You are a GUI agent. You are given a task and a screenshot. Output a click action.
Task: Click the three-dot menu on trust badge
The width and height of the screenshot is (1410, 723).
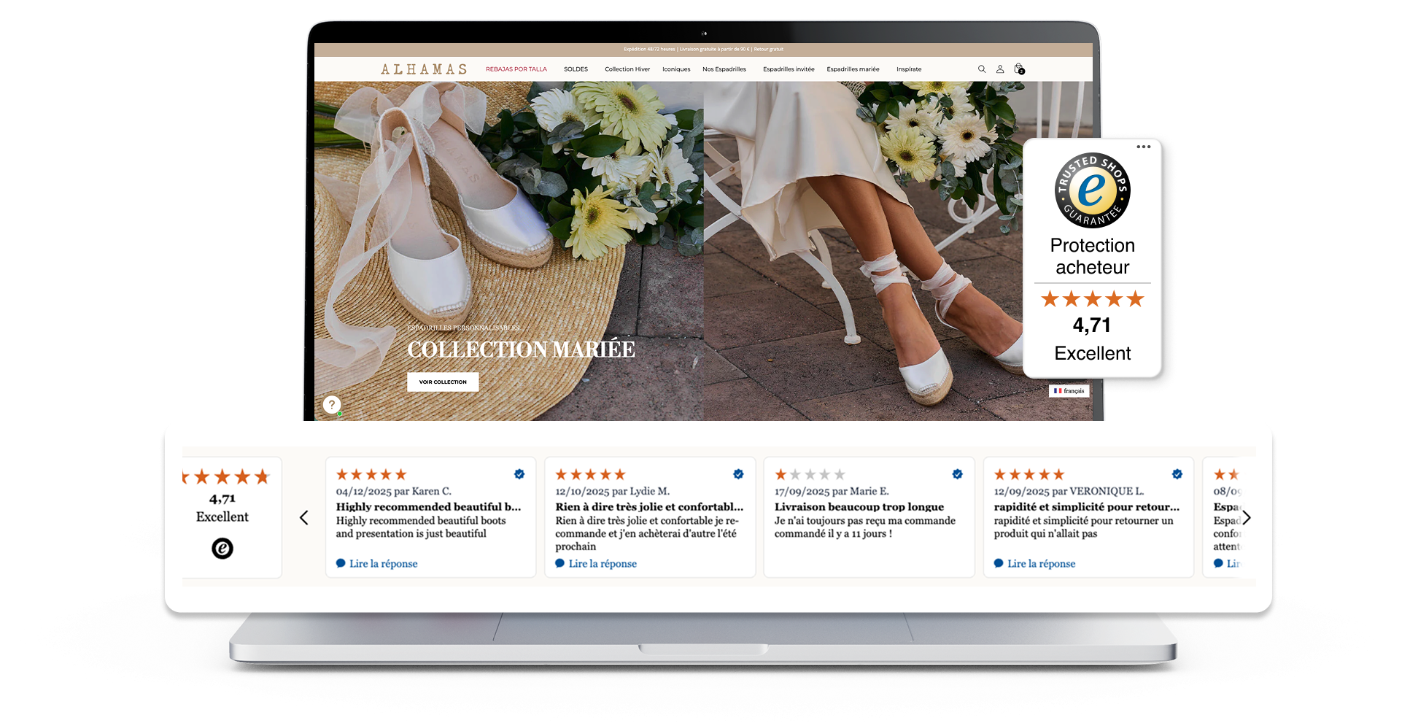(x=1143, y=147)
